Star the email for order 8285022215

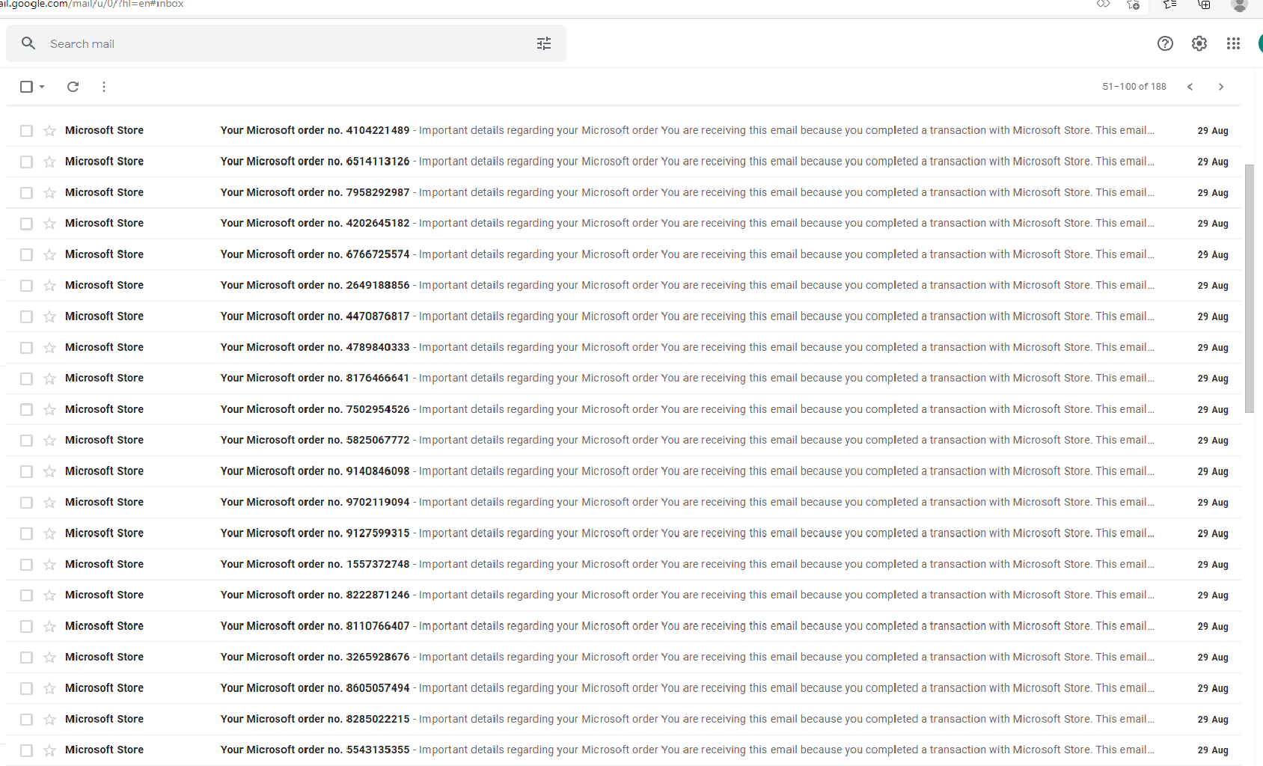click(49, 720)
